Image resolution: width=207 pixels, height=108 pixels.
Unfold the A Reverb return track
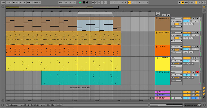[x=157, y=92]
